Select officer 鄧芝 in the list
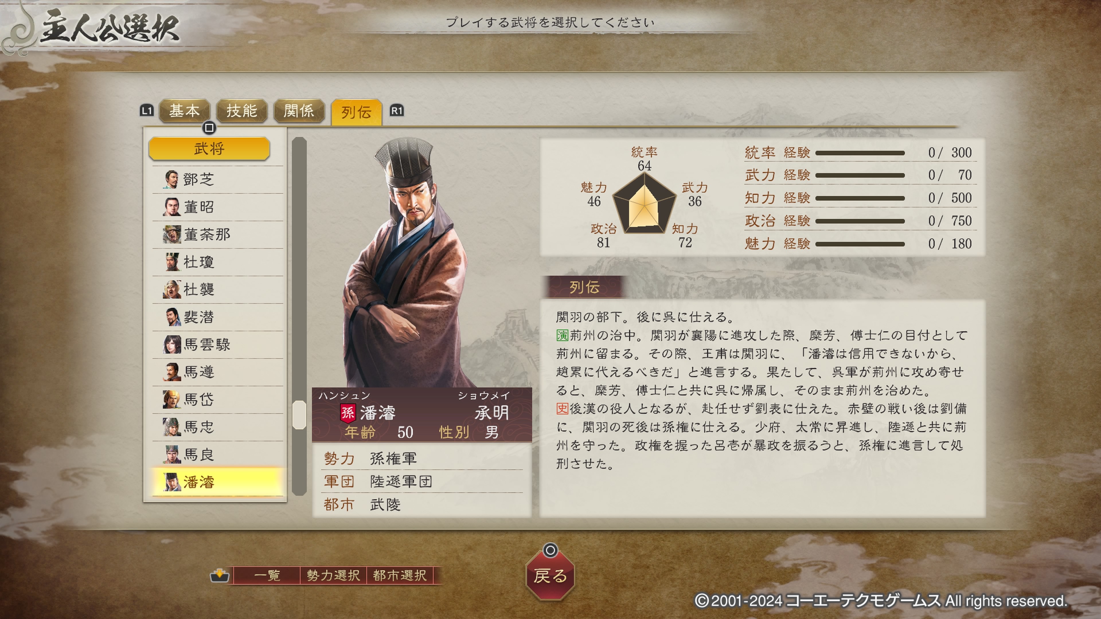This screenshot has width=1101, height=619. click(218, 179)
